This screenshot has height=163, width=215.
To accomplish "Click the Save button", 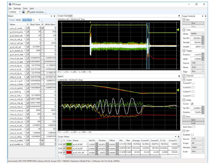I will pos(193,120).
